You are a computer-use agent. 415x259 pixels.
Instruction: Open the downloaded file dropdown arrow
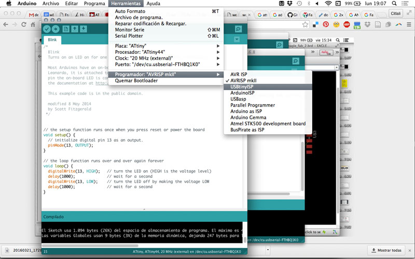[x=268, y=250]
